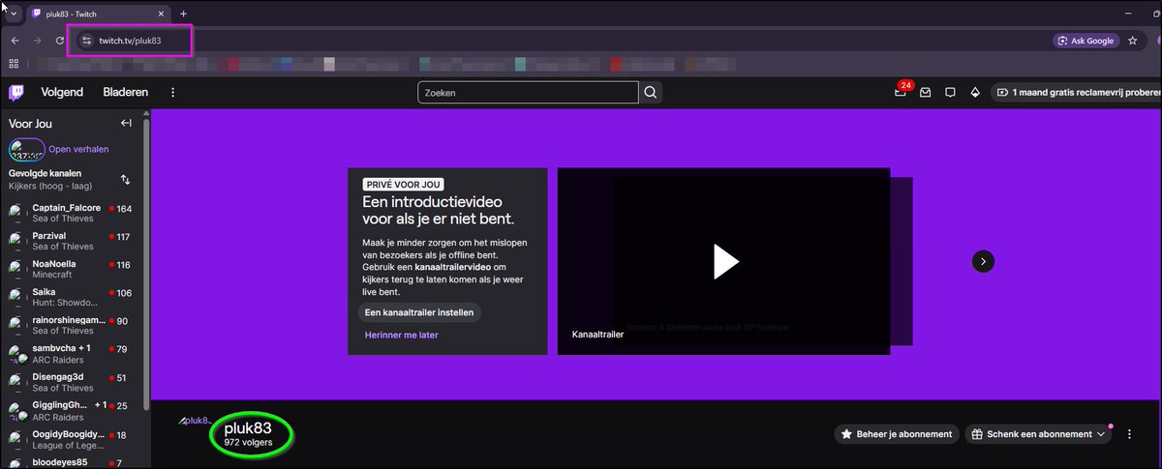Viewport: 1162px width, 469px height.
Task: Go to the Twitch home logo
Action: 17,93
